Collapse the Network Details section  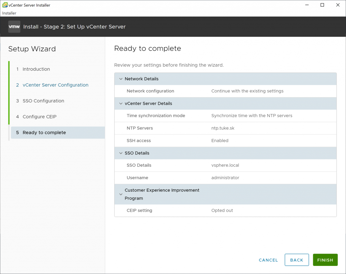[x=121, y=79]
